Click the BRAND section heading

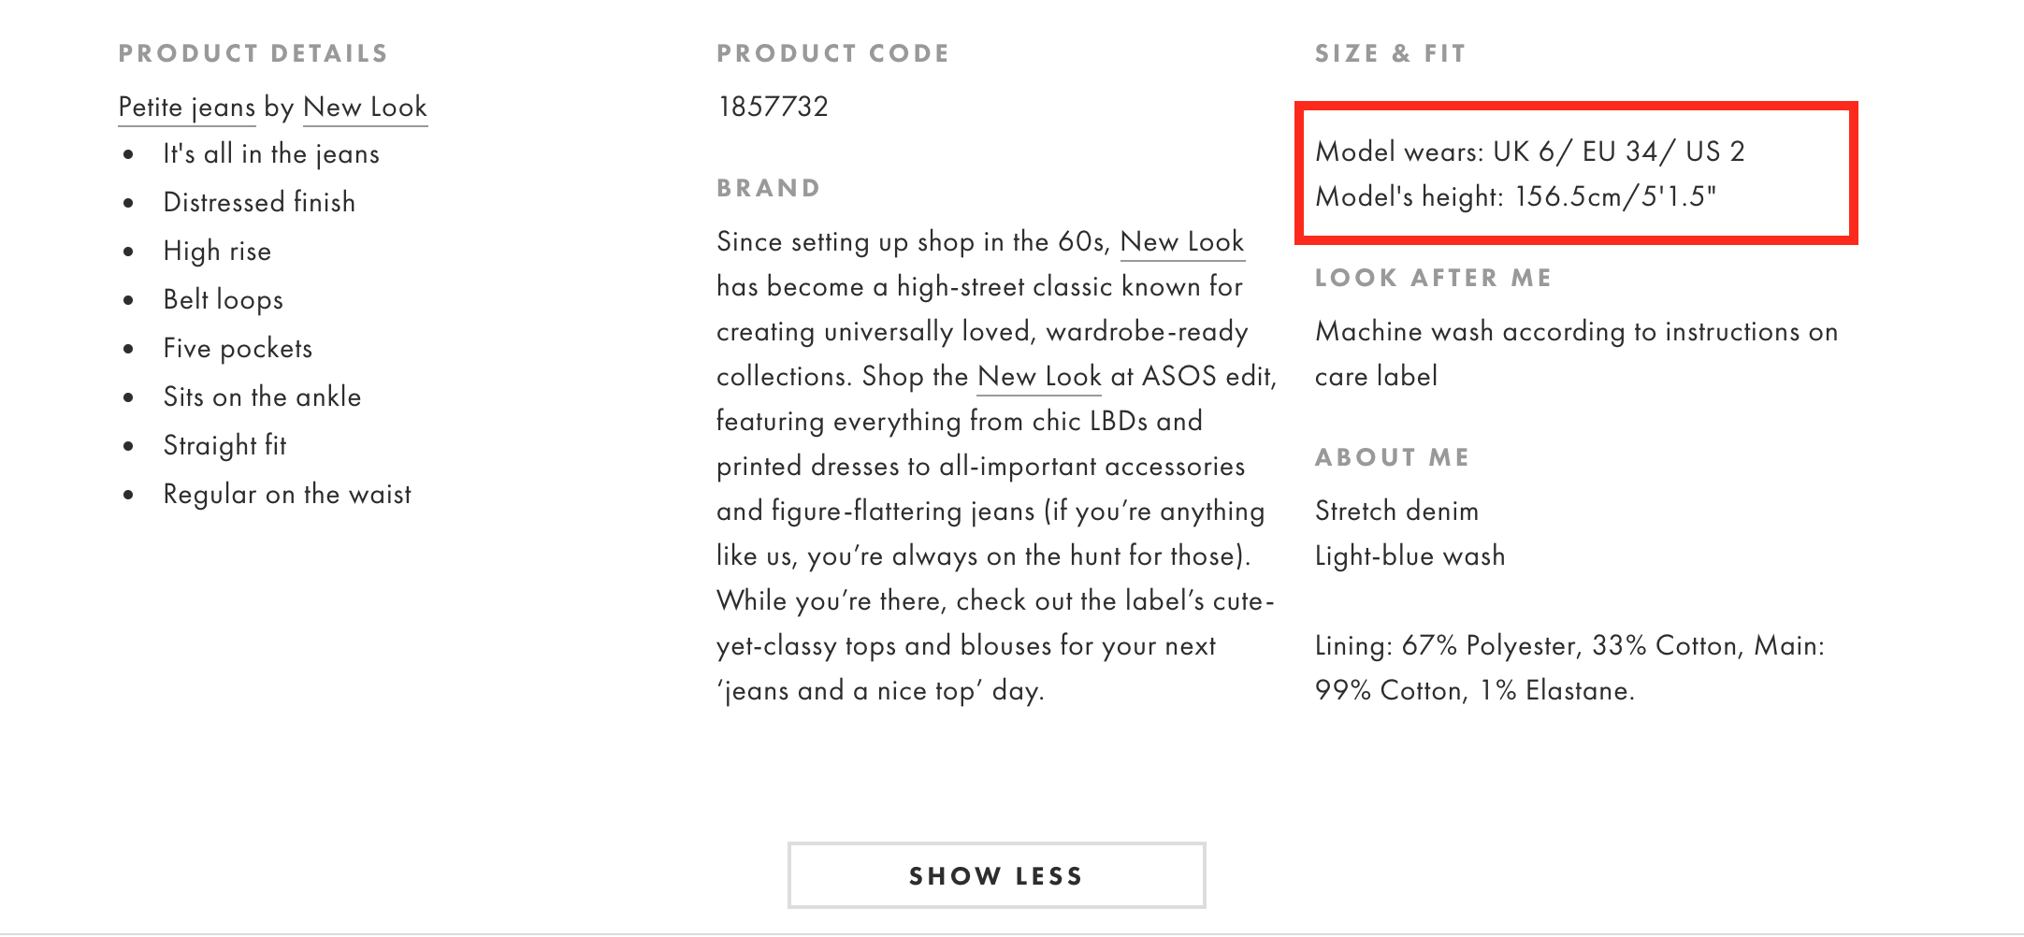click(x=768, y=186)
